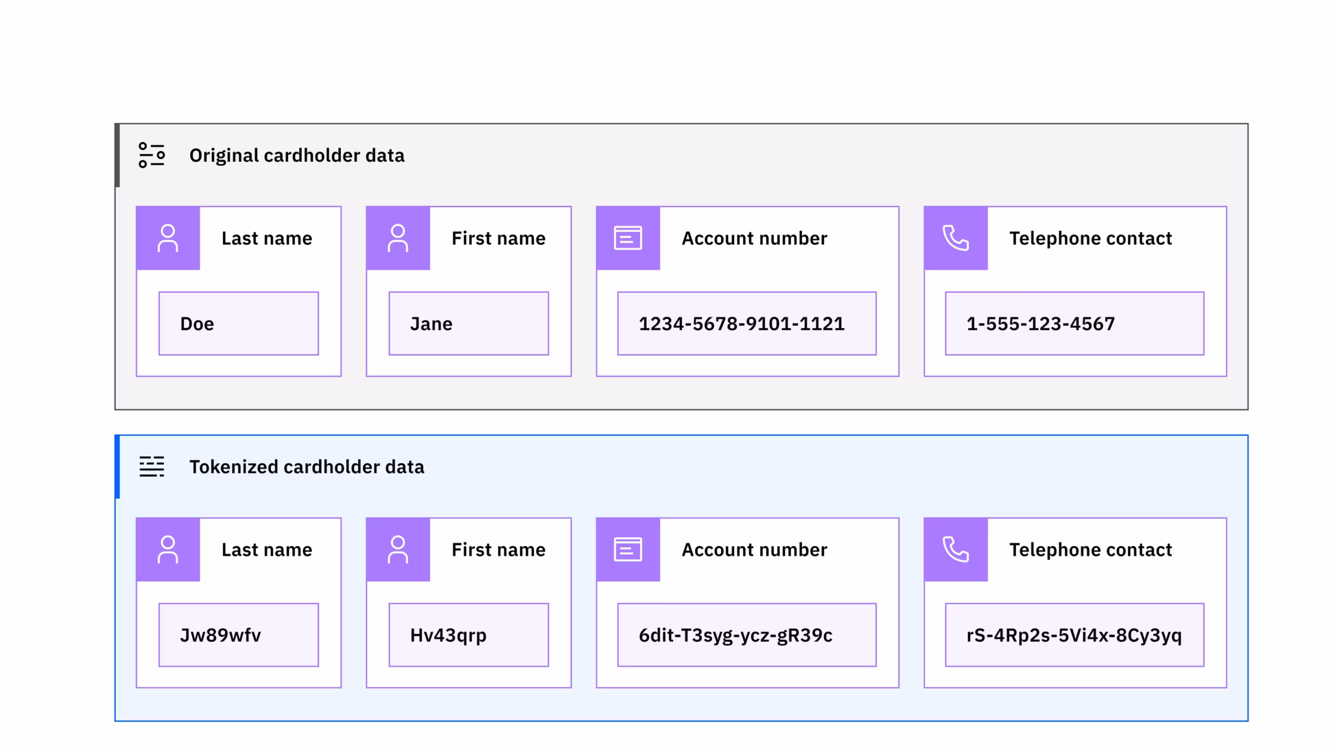Click the person icon of original First name
This screenshot has width=1329, height=747.
click(x=398, y=238)
